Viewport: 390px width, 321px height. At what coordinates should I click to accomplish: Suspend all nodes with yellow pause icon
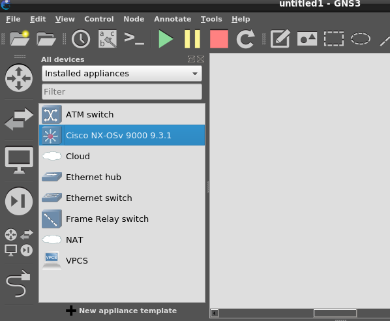192,39
